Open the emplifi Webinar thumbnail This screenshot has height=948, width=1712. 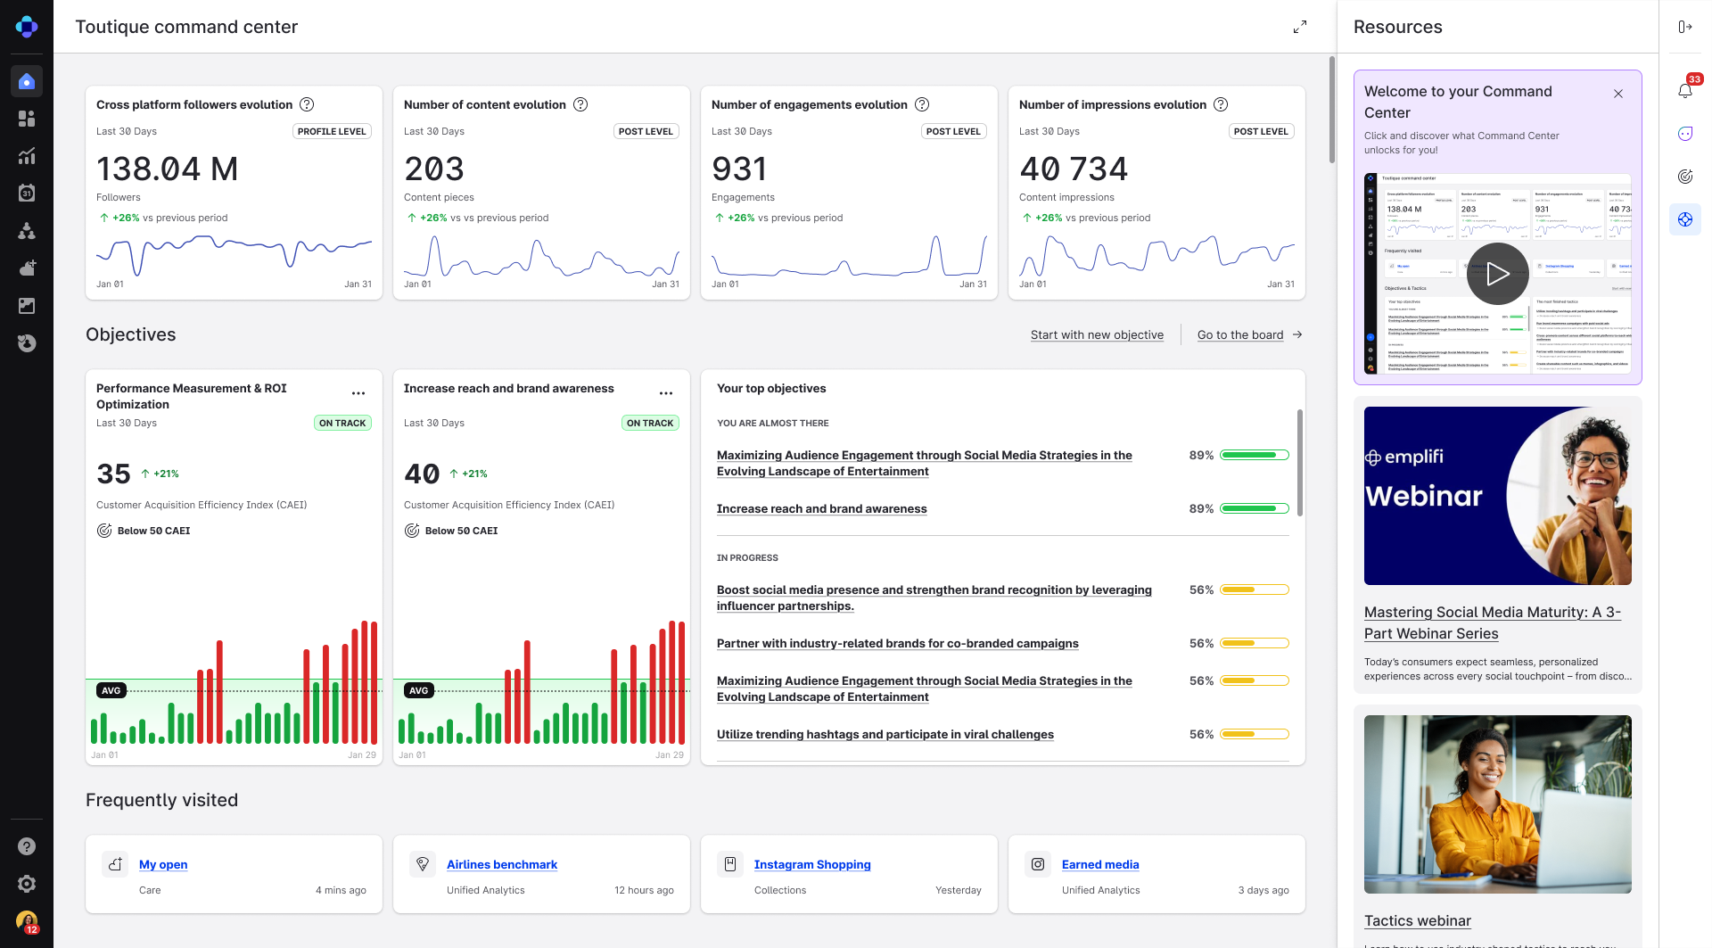[x=1497, y=496]
